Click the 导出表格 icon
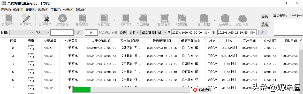The height and width of the screenshot is (94, 303). click(143, 18)
